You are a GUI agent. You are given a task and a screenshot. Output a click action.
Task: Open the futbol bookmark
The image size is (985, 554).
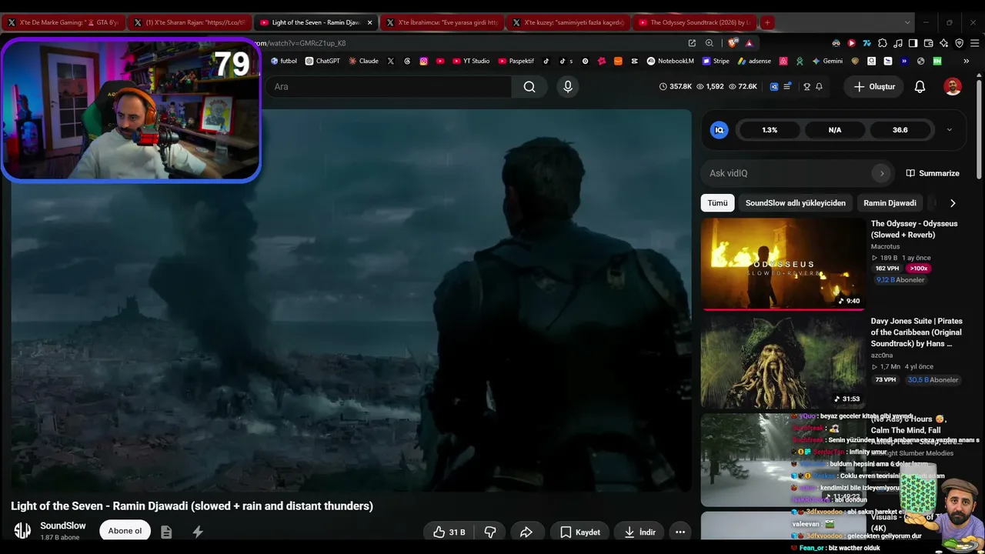tap(283, 61)
